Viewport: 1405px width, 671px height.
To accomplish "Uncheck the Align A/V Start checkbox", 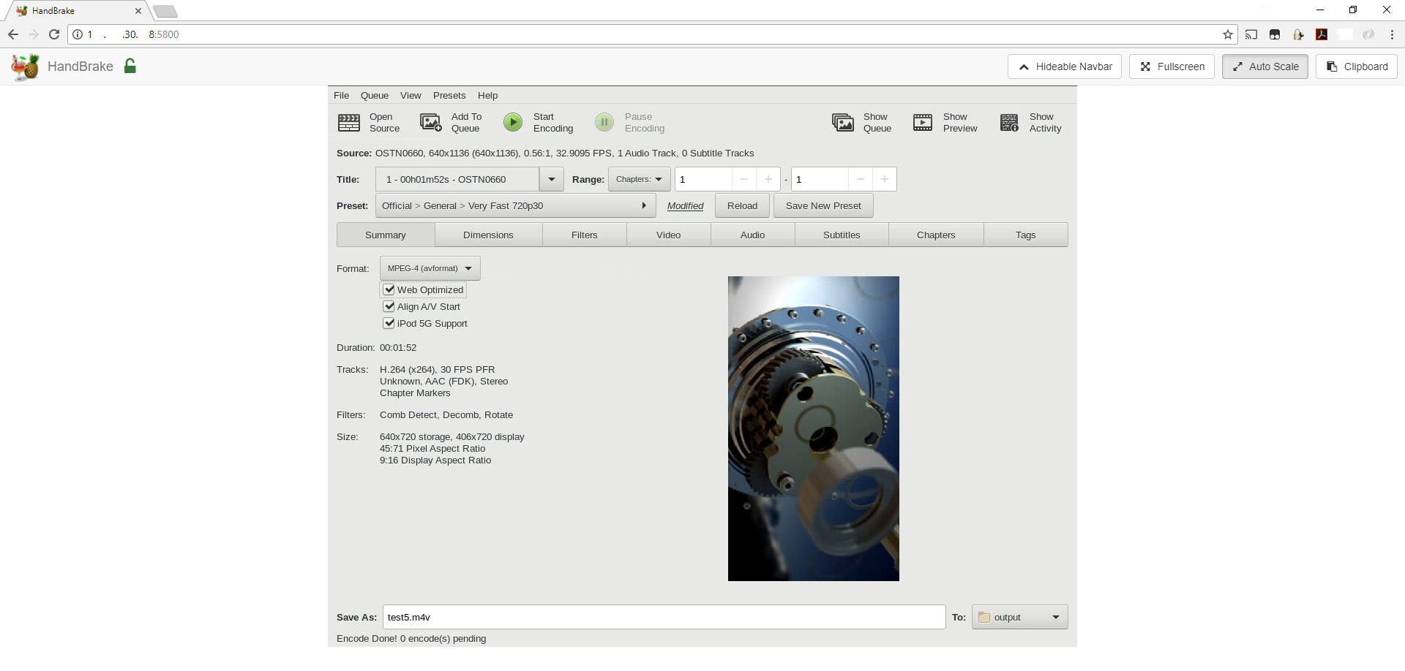I will point(389,306).
